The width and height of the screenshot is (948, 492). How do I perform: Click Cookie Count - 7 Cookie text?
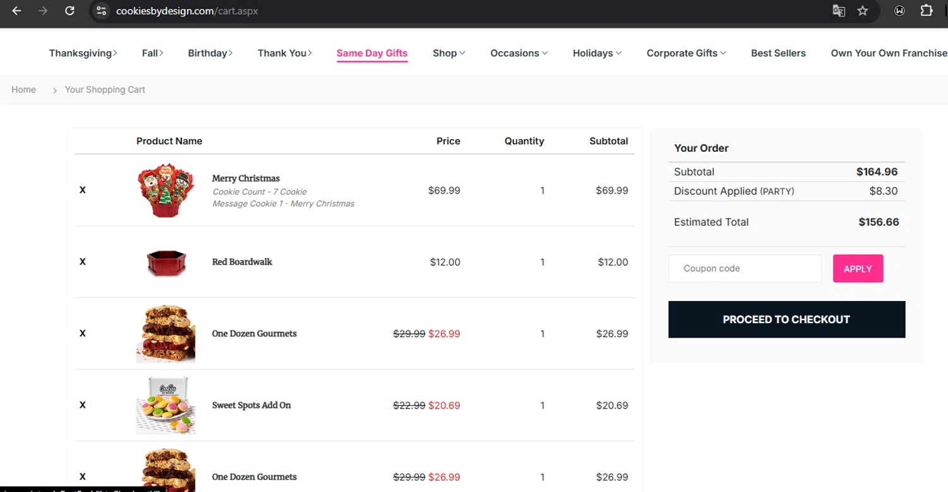259,192
